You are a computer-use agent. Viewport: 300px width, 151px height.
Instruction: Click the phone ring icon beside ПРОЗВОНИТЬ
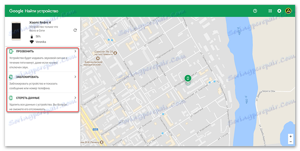point(12,51)
